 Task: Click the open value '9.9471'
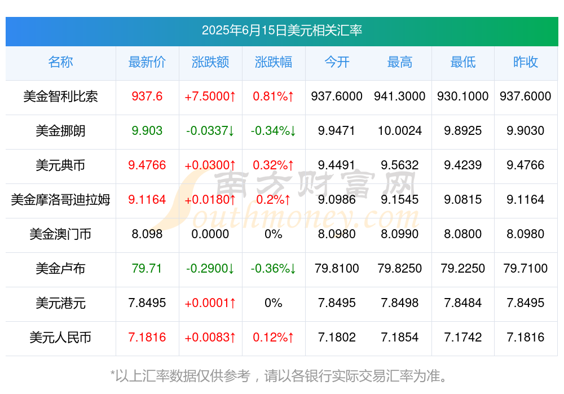[x=337, y=131]
